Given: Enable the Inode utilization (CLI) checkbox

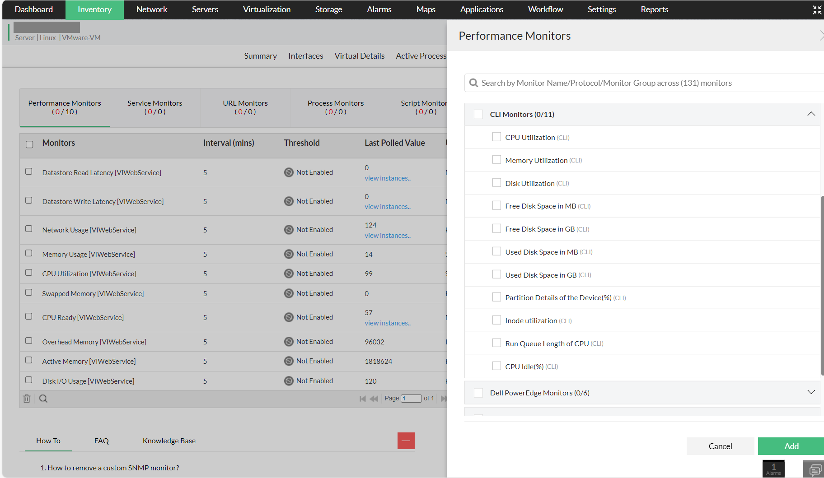Looking at the screenshot, I should click(x=496, y=320).
